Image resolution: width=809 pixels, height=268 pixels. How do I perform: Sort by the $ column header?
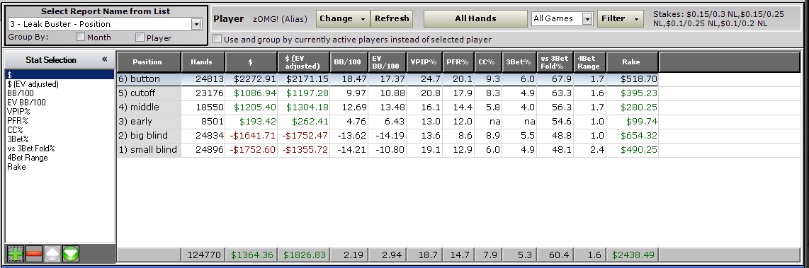[x=251, y=62]
